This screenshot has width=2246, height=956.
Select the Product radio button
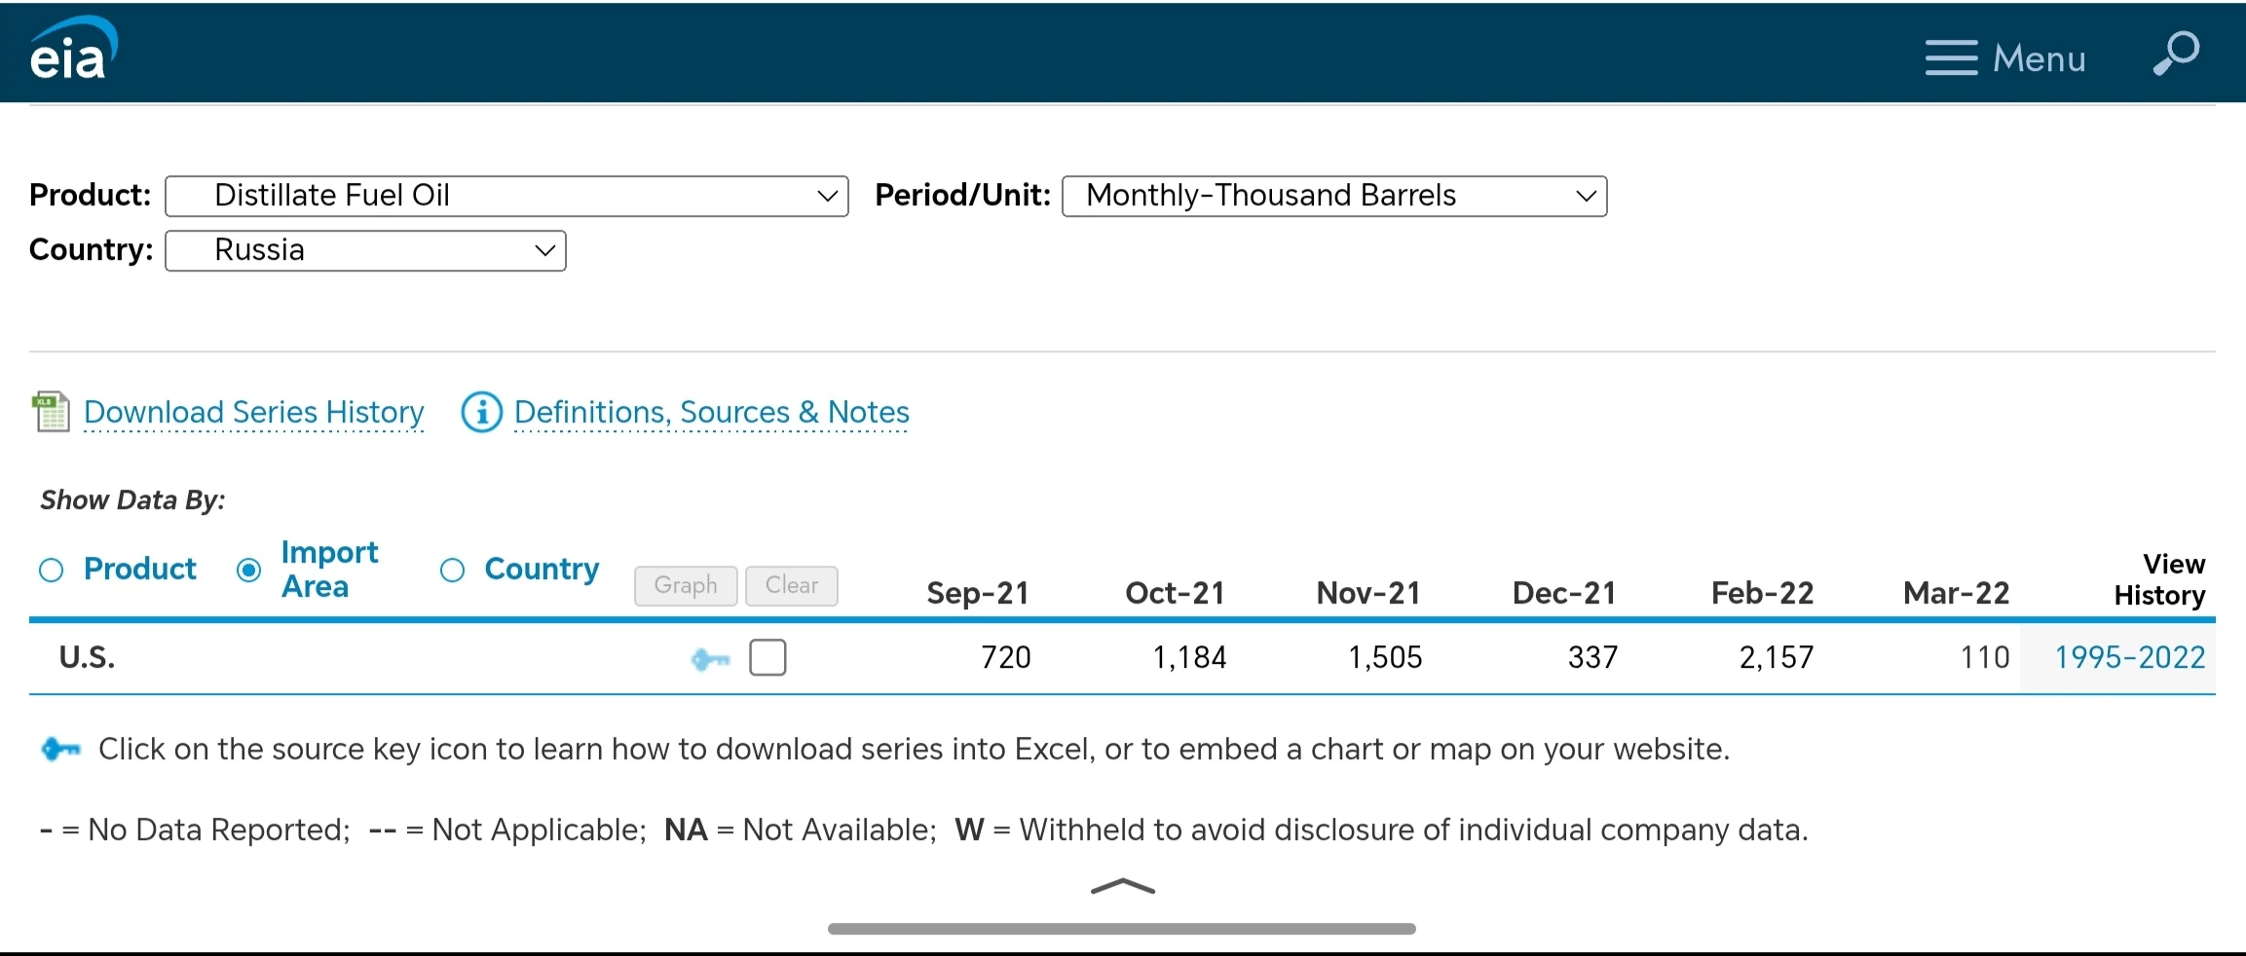click(52, 570)
